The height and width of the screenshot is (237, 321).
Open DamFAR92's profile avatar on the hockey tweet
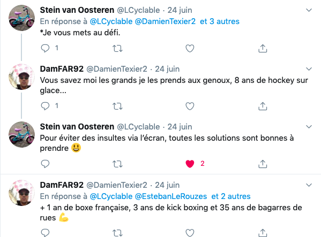(x=21, y=77)
